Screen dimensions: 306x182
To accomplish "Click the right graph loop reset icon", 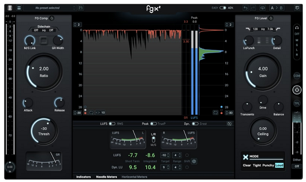I will [215, 113].
